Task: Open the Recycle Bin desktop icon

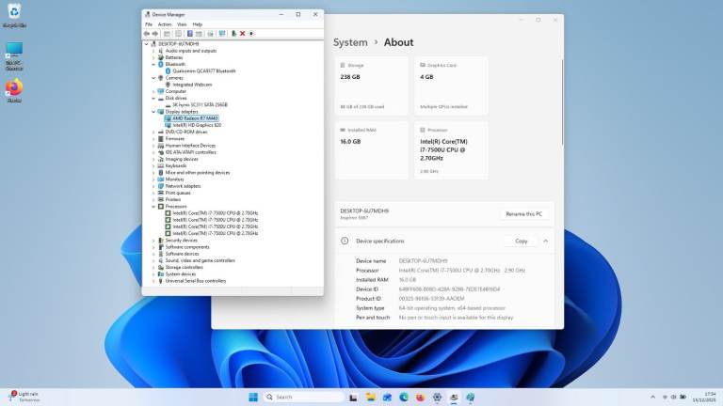Action: click(14, 16)
